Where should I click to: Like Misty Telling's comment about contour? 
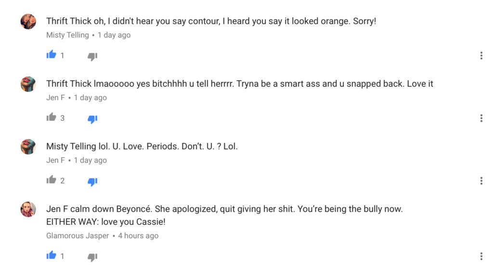pos(52,55)
